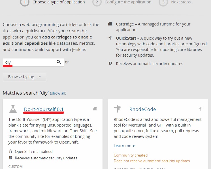Click the QuickStart legend icon

click(110, 38)
